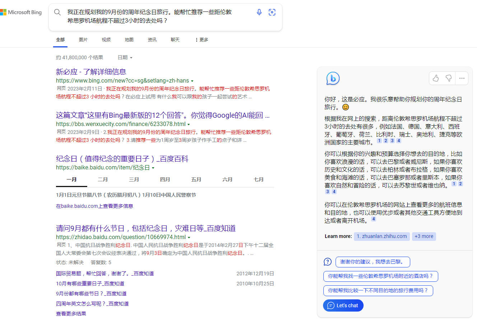477x327 pixels.
Task: Switch to the 聊天 tab
Action: point(175,40)
